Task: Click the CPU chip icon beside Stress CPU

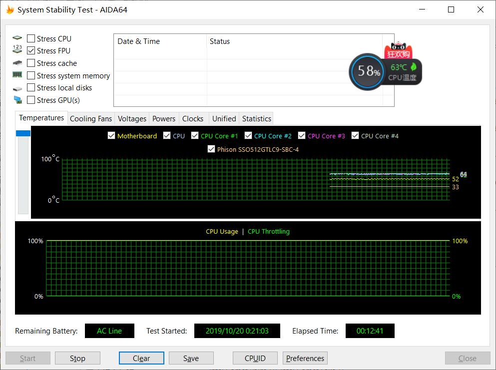Action: [17, 38]
